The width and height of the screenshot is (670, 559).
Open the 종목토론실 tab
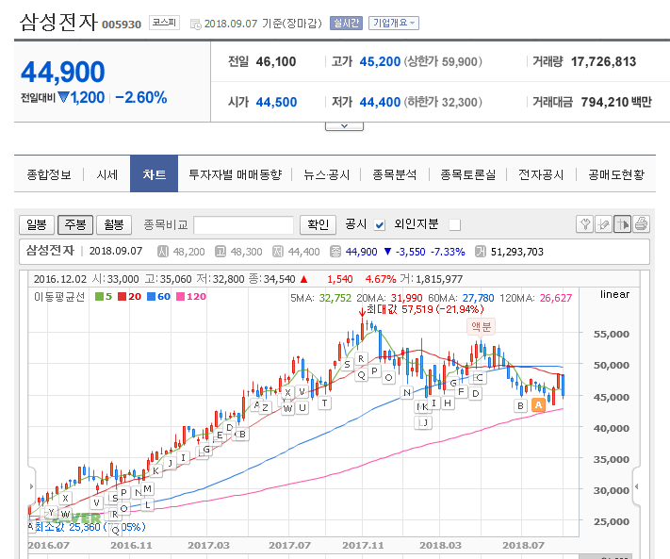pos(468,174)
